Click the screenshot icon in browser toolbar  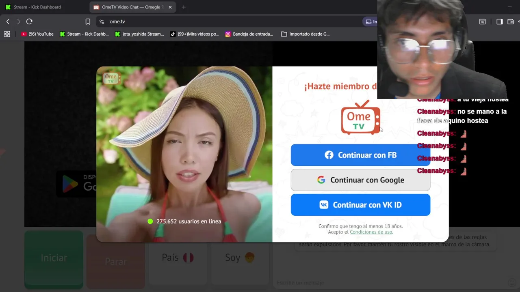(482, 21)
